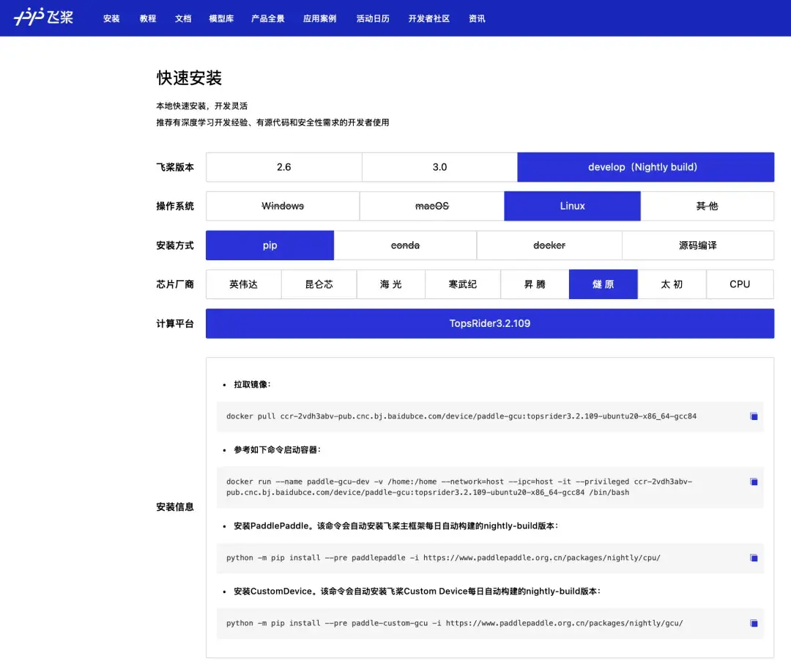Click the 拉取镜像 bullet text
The height and width of the screenshot is (667, 791).
point(252,384)
